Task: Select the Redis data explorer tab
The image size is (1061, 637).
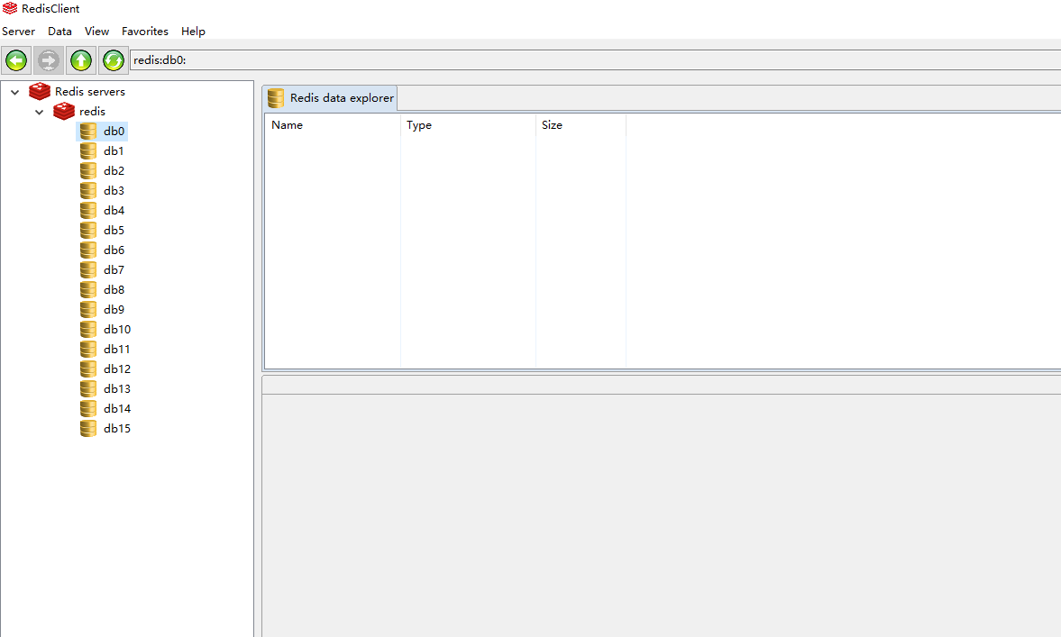Action: coord(330,98)
